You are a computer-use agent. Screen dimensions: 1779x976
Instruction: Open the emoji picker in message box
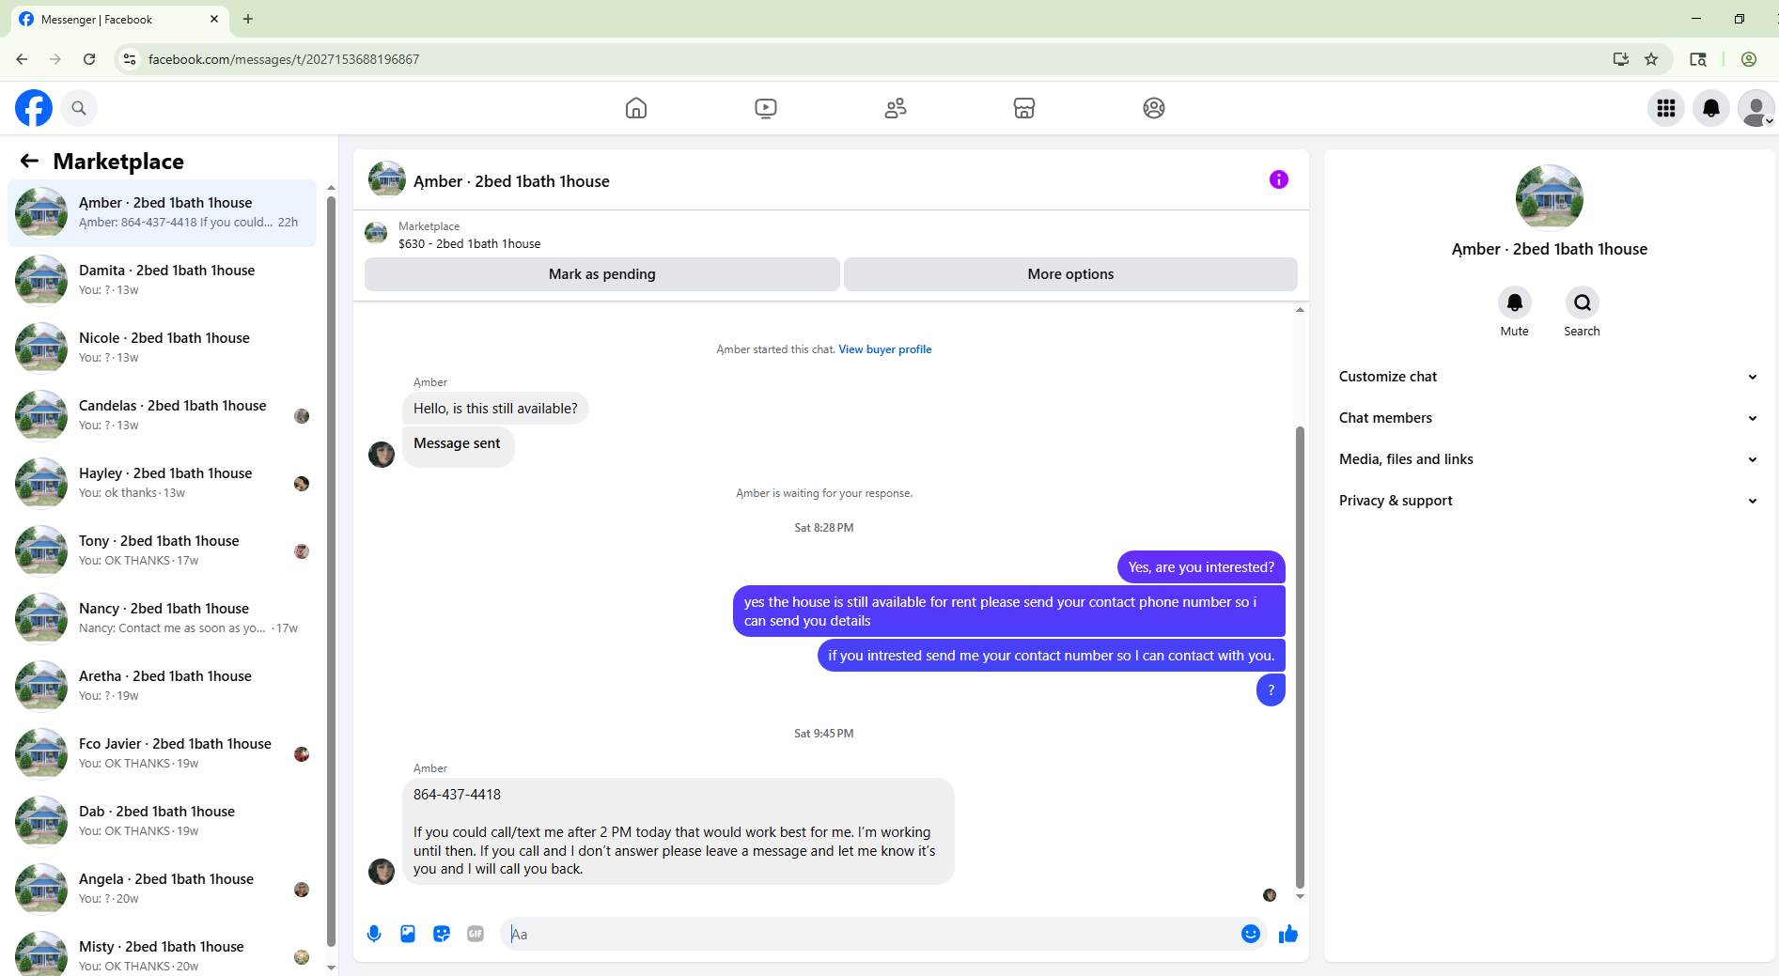pyautogui.click(x=1251, y=934)
